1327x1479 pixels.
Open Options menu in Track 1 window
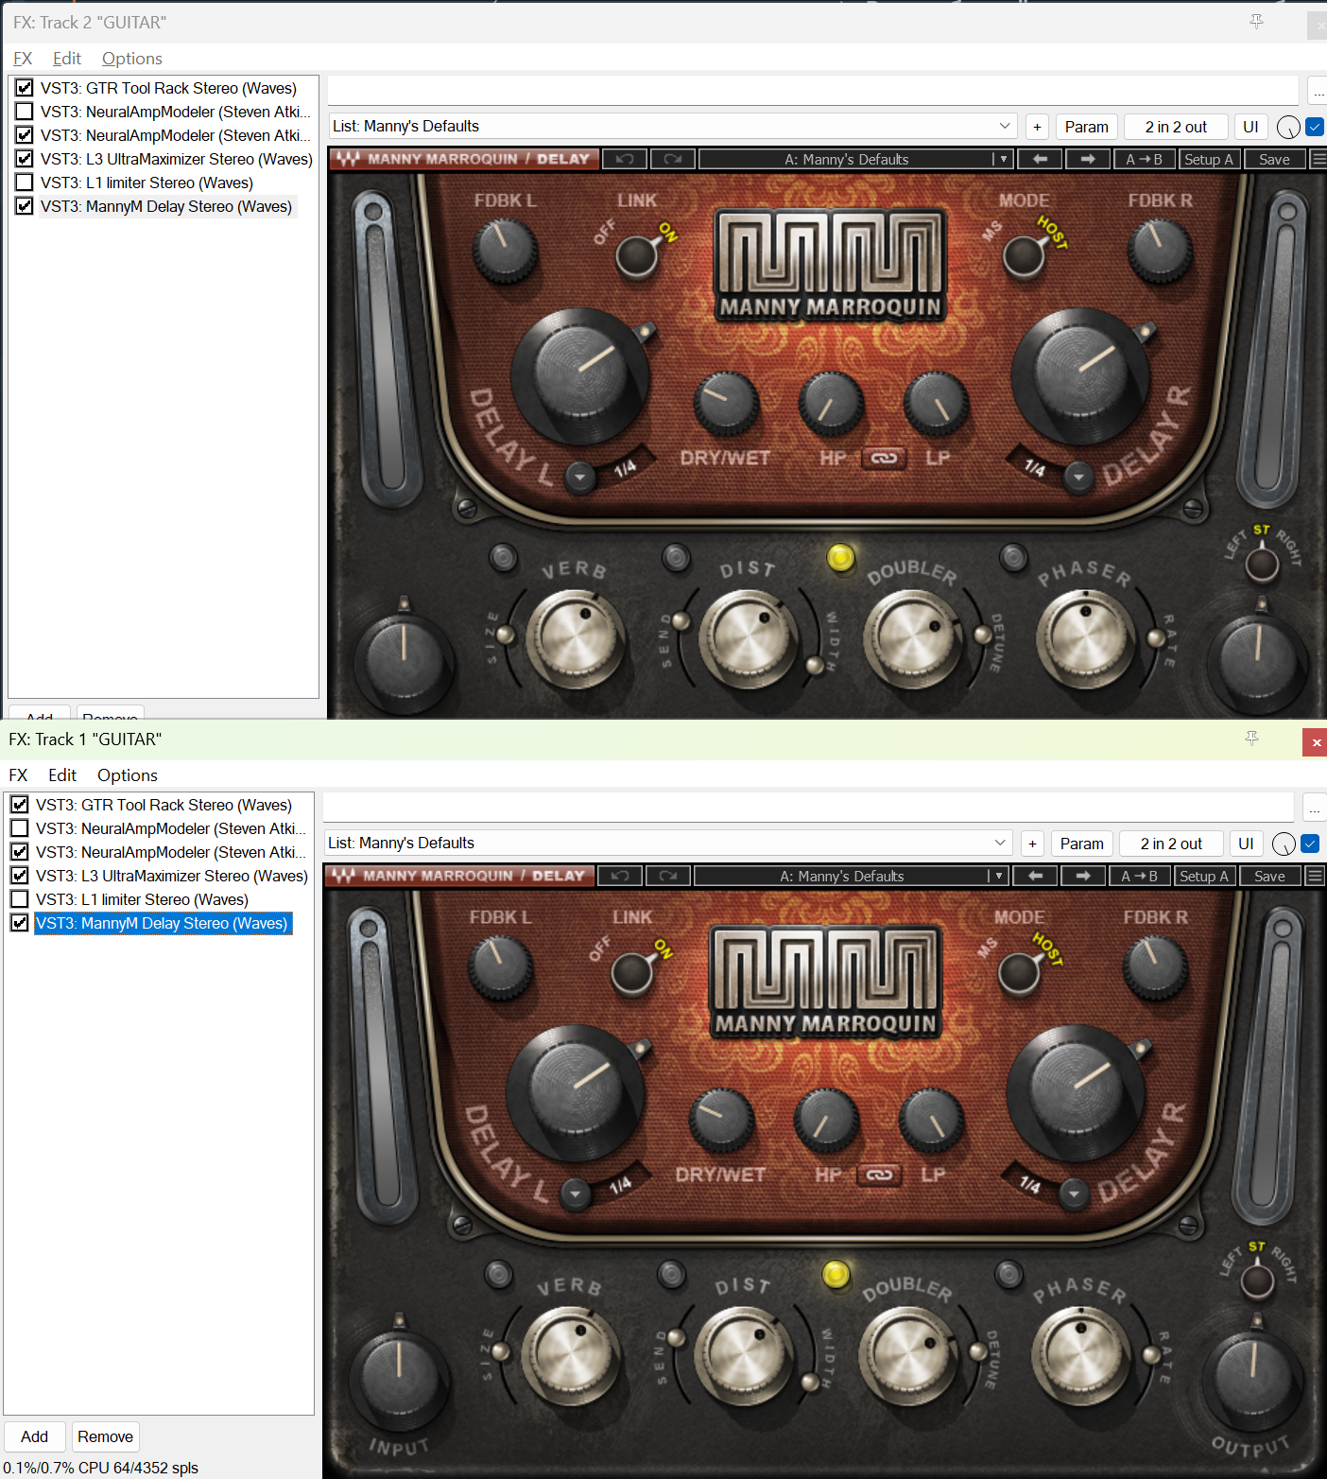click(x=128, y=775)
